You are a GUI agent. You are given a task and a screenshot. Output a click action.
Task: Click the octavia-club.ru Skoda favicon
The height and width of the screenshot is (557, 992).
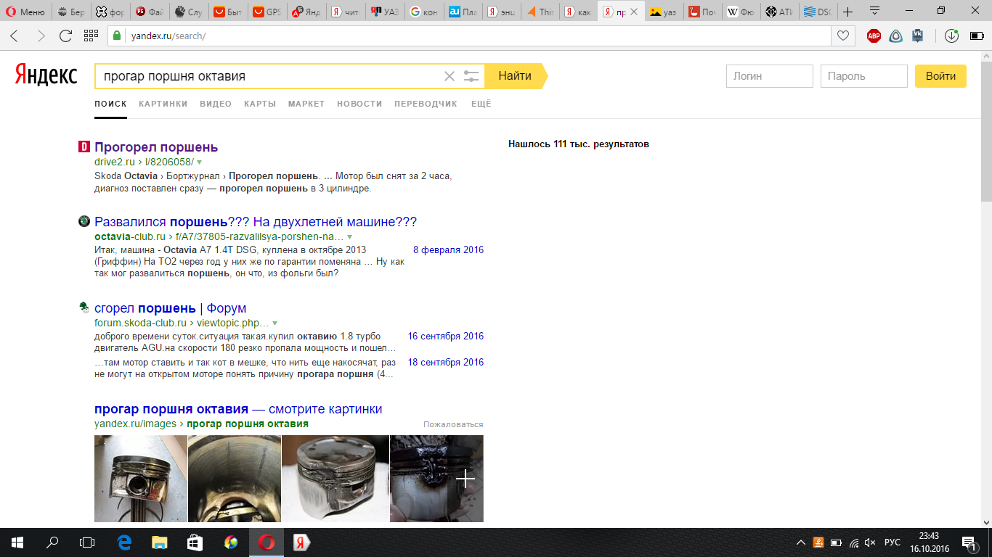coord(84,221)
